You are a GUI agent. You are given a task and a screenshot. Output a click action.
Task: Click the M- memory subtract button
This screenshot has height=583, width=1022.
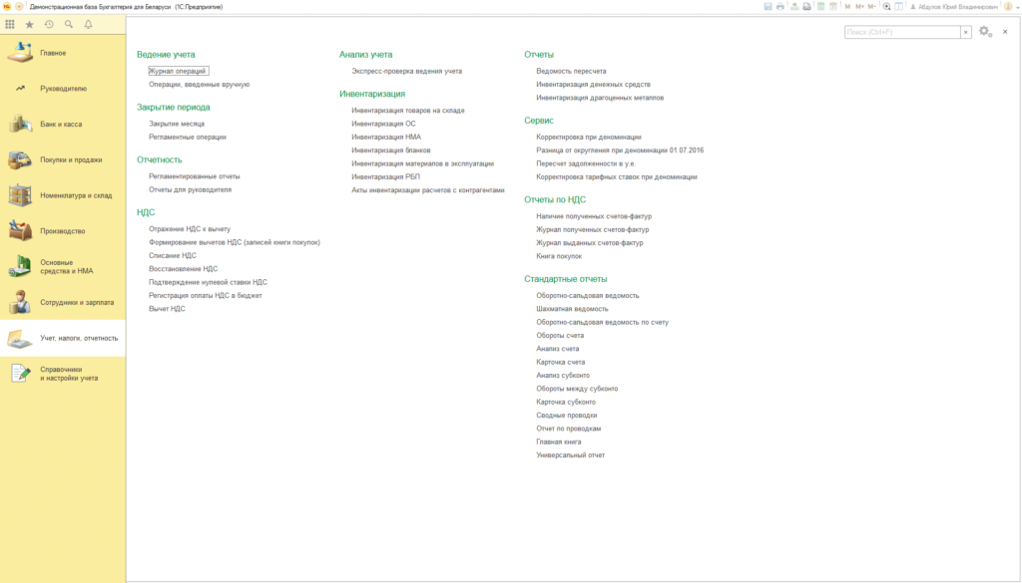coord(872,7)
